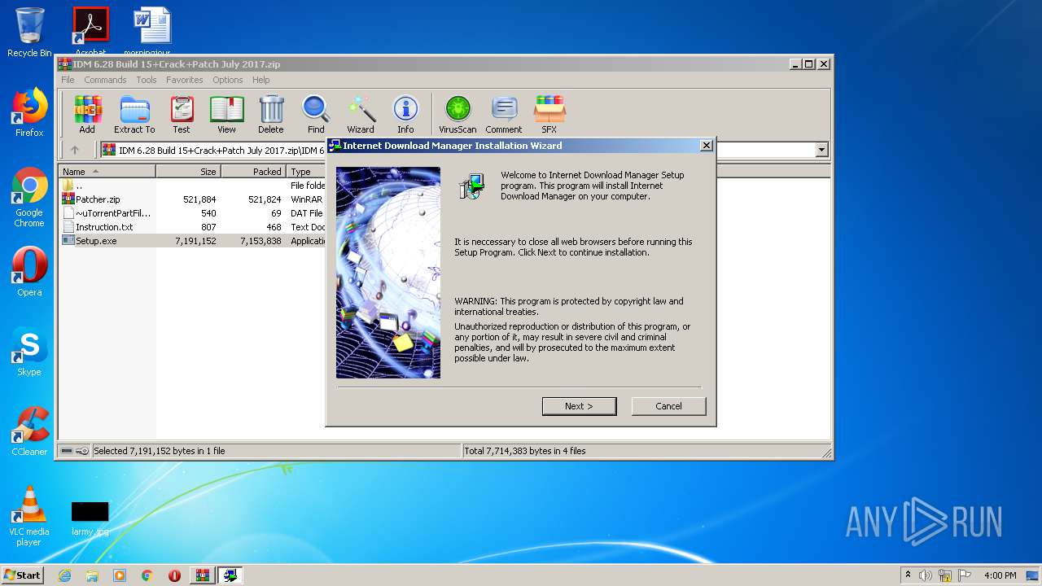Open the File menu
Image resolution: width=1042 pixels, height=586 pixels.
68,80
